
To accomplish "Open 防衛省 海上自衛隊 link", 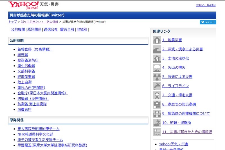I will click(x=32, y=104).
